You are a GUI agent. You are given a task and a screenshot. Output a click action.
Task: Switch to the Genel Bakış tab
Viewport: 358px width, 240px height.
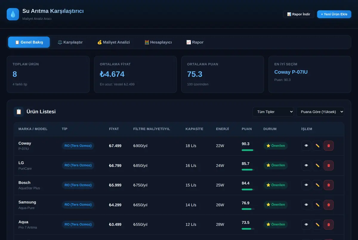[x=29, y=42]
